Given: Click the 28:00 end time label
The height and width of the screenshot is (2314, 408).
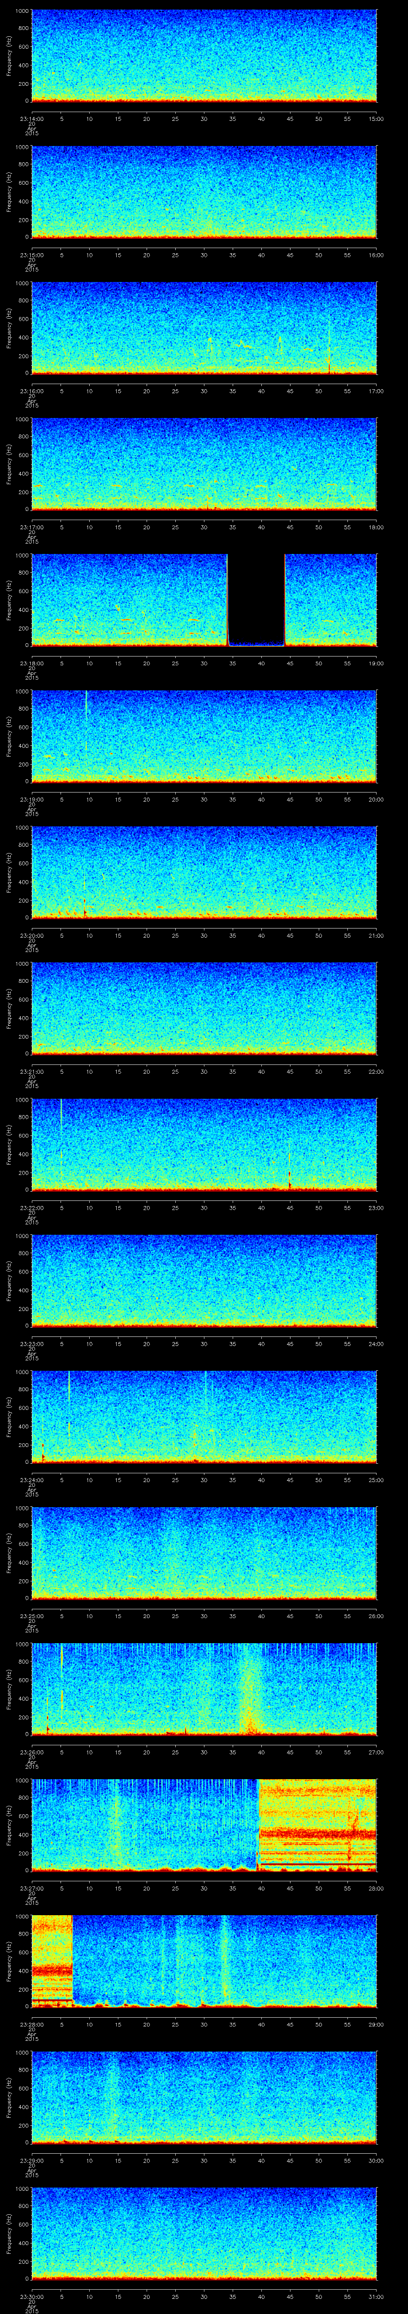Looking at the screenshot, I should pyautogui.click(x=376, y=1887).
